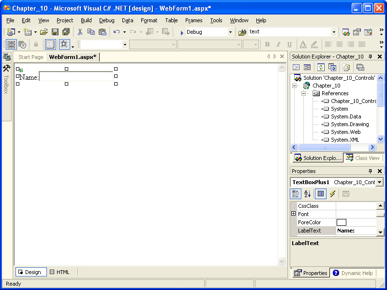Click the ForeColor color swatch
Image resolution: width=387 pixels, height=290 pixels.
(x=342, y=222)
